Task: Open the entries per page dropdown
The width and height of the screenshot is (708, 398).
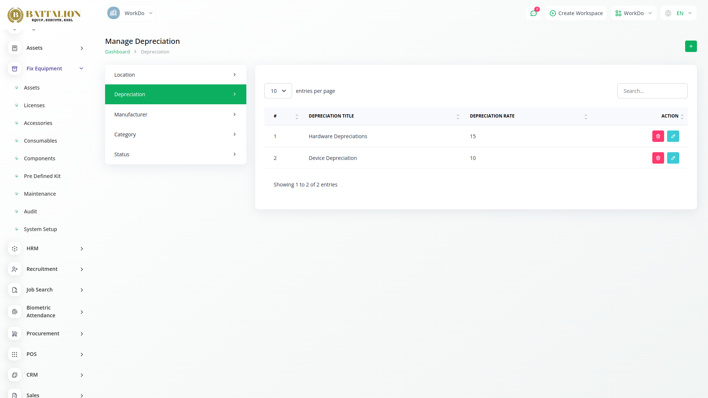Action: tap(278, 91)
